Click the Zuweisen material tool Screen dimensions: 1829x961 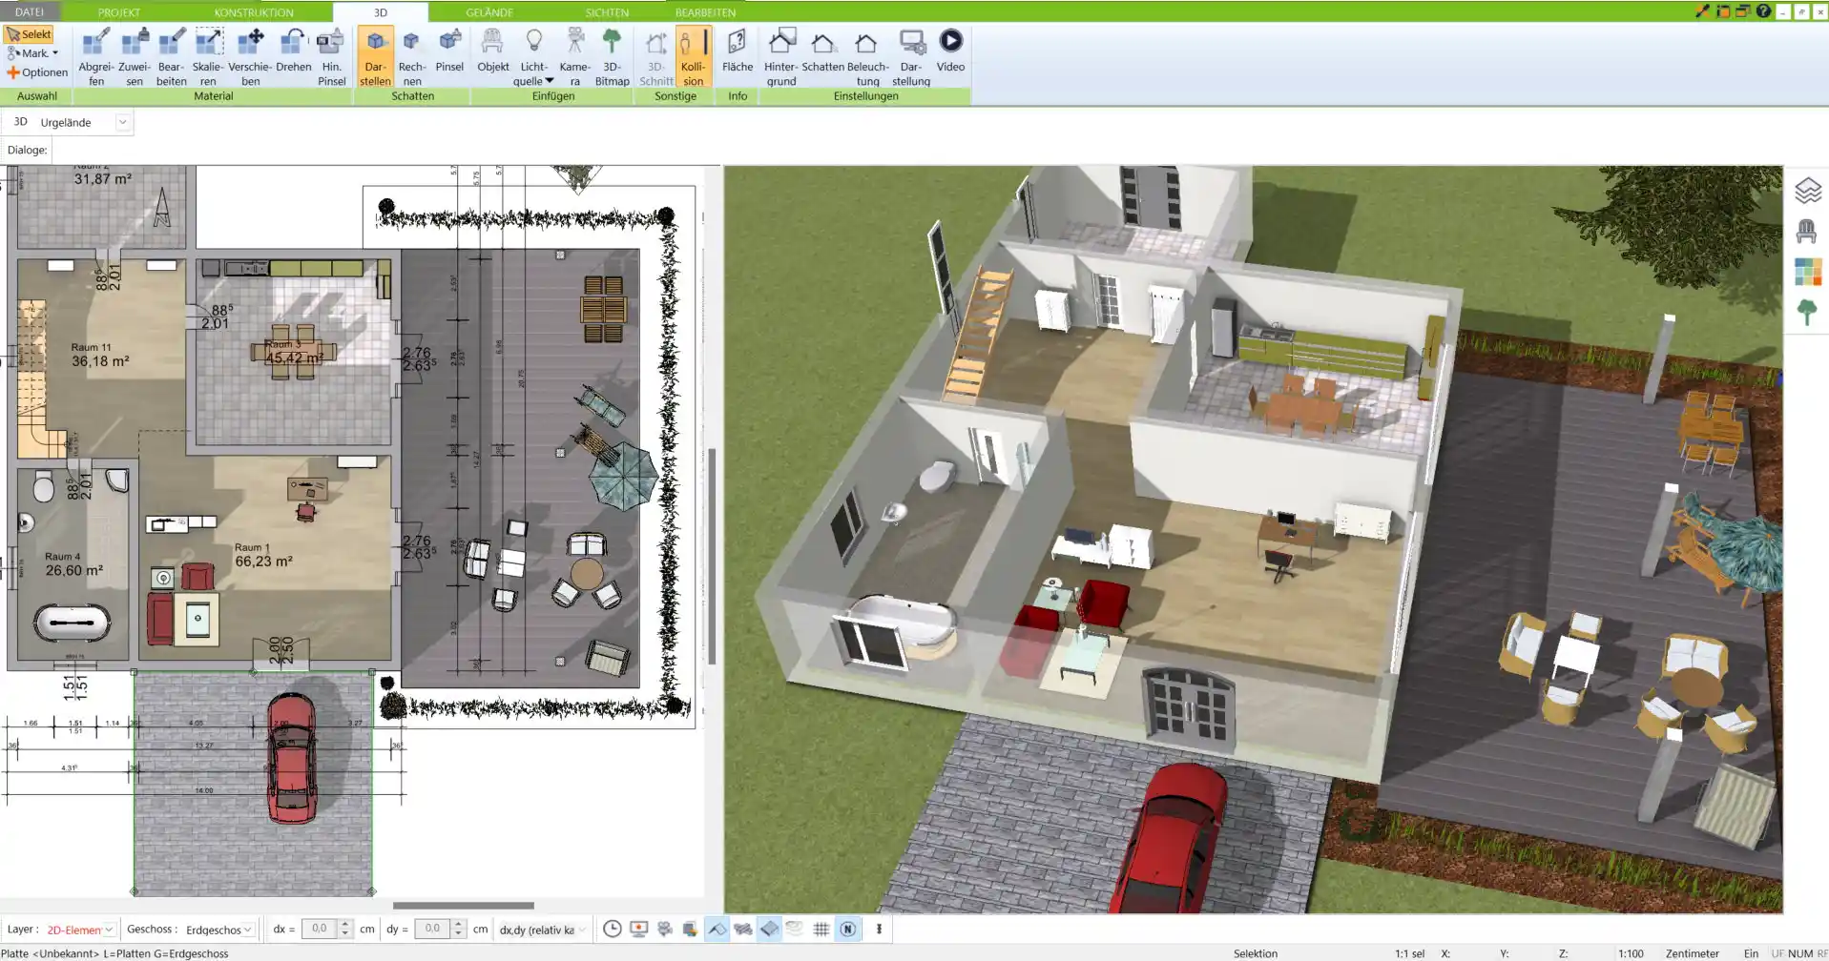tap(134, 57)
